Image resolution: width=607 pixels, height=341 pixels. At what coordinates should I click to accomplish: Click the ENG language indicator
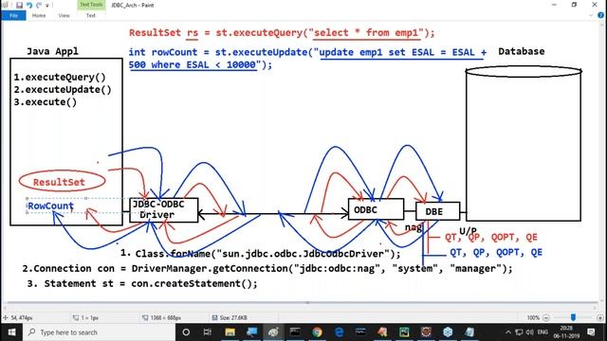point(543,332)
